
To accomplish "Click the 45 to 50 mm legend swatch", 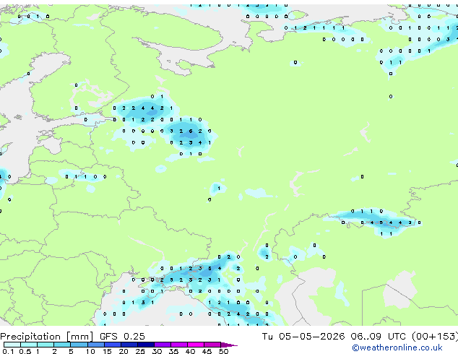I will (x=212, y=345).
